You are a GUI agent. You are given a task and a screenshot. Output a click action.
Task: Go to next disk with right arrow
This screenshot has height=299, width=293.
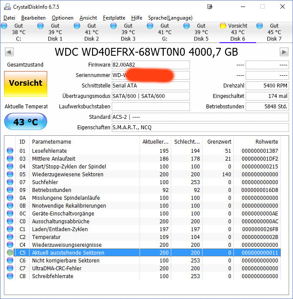coord(284,52)
